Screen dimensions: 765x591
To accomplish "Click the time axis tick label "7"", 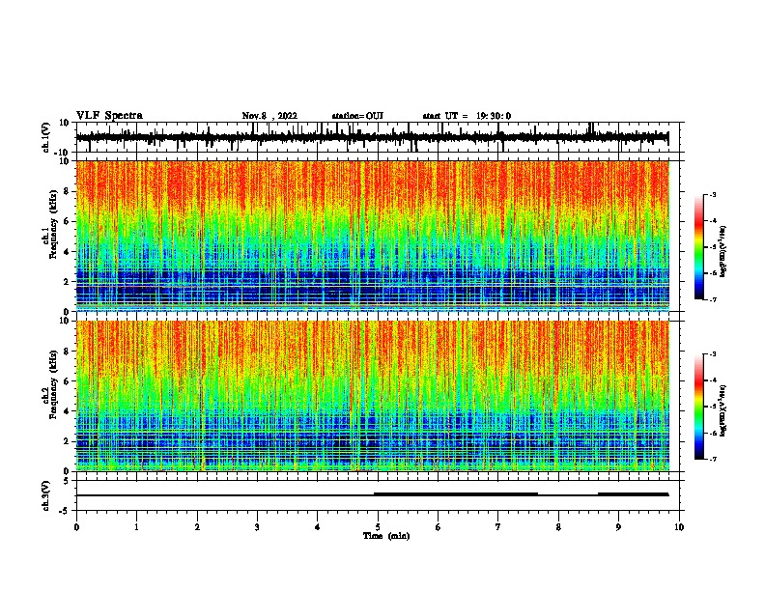I will pyautogui.click(x=498, y=527).
